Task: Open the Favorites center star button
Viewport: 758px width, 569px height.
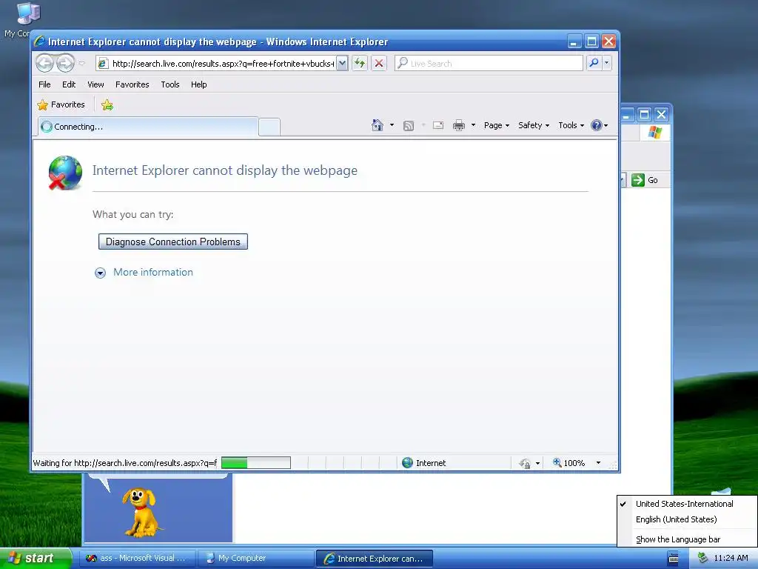Action: click(61, 105)
